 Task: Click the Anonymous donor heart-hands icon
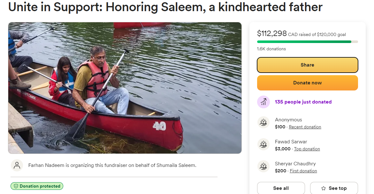coord(263,123)
